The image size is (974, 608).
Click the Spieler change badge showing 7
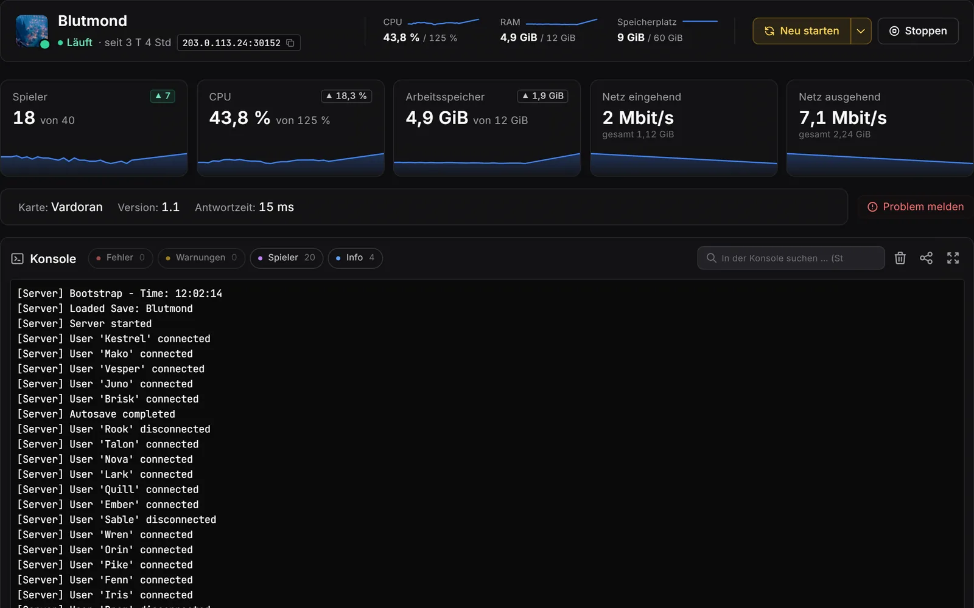coord(163,96)
